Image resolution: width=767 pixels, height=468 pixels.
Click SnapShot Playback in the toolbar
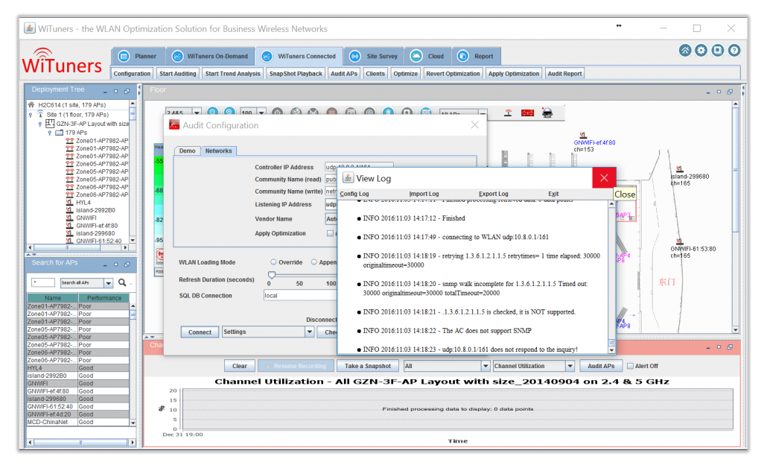pyautogui.click(x=296, y=74)
